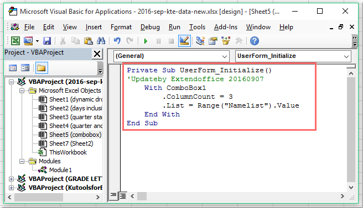Click the View Object icon in Project pane
This screenshot has width=363, height=208.
click(25, 68)
